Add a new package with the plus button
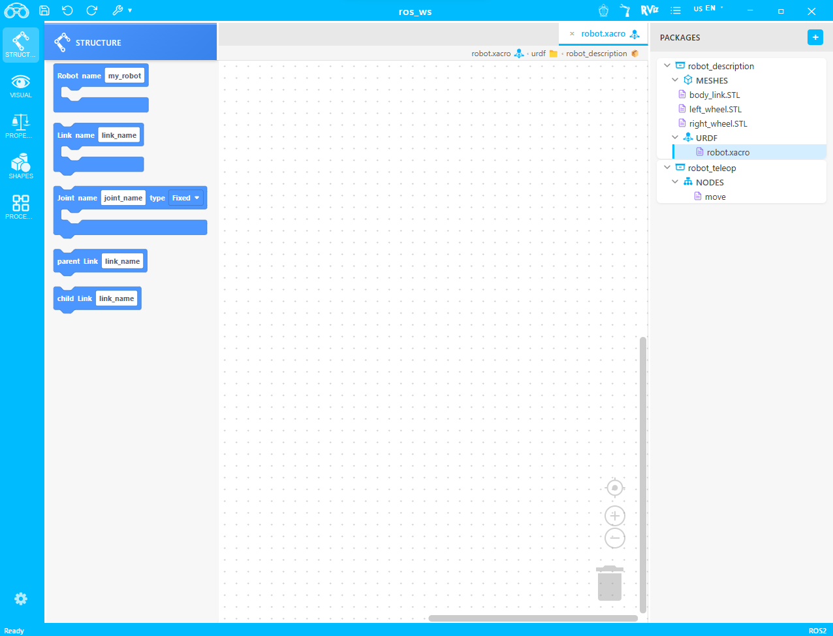 [815, 37]
